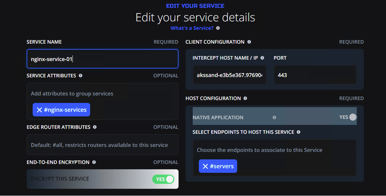Click info icon beside "What's a Service?"

[x=218, y=28]
